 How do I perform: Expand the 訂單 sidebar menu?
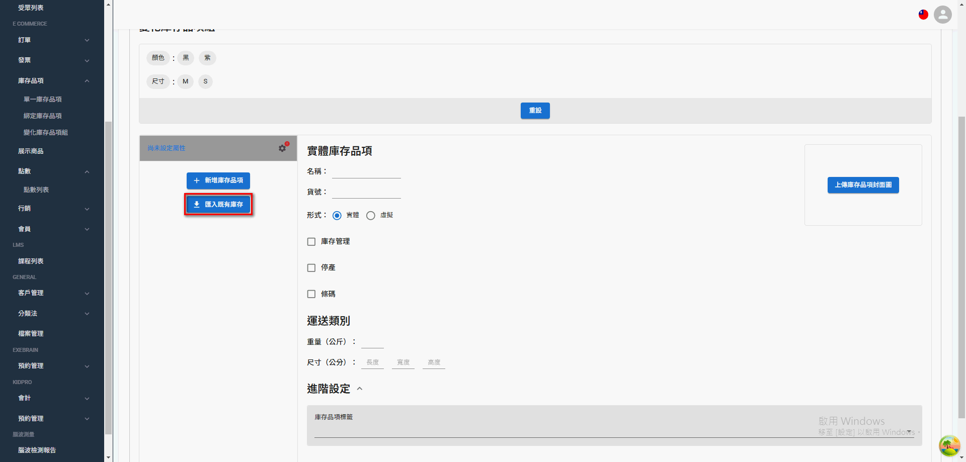coord(52,40)
